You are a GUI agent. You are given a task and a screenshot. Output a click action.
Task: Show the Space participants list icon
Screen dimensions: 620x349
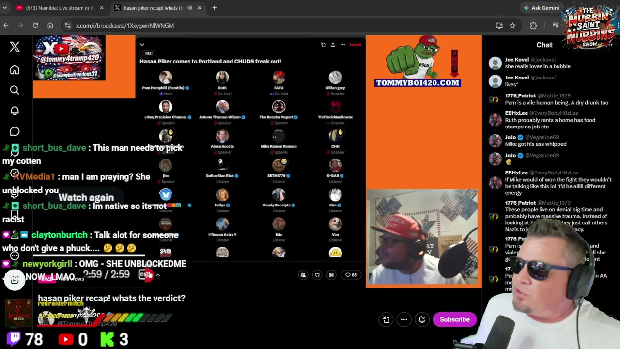tap(303, 275)
